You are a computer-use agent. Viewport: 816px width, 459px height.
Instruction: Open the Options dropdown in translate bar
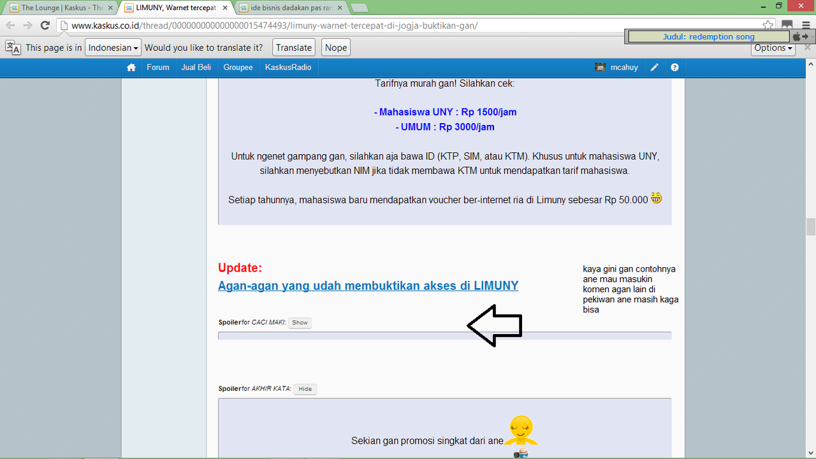point(773,48)
